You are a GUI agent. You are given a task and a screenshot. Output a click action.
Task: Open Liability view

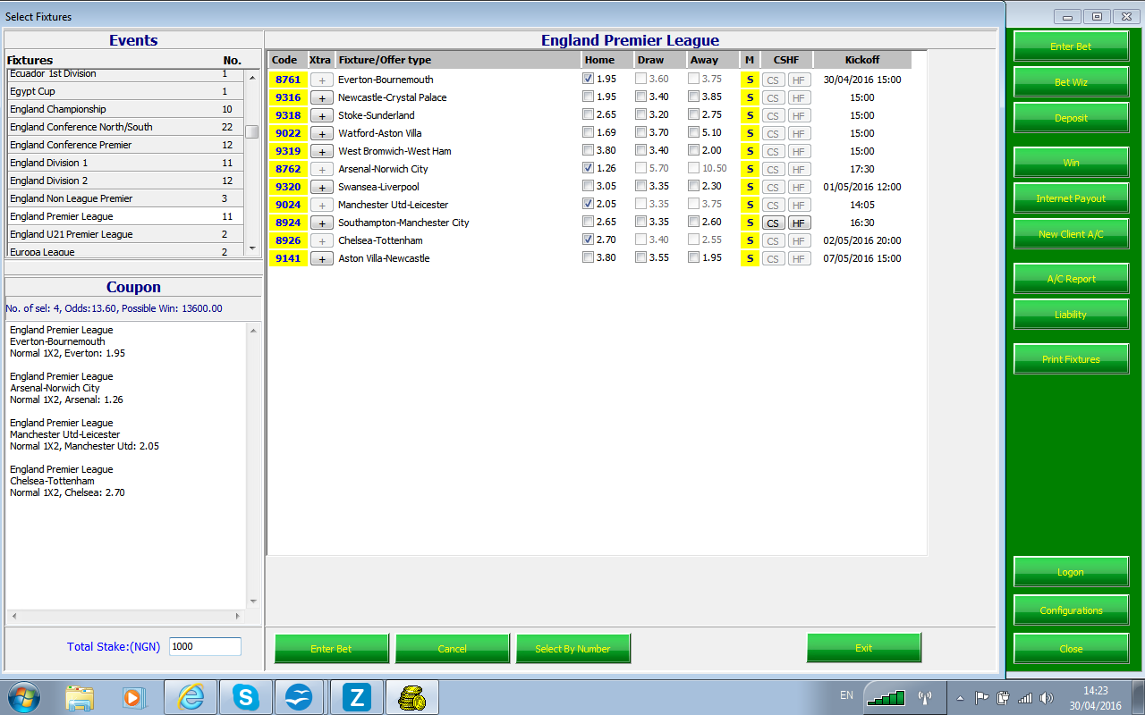[1071, 315]
